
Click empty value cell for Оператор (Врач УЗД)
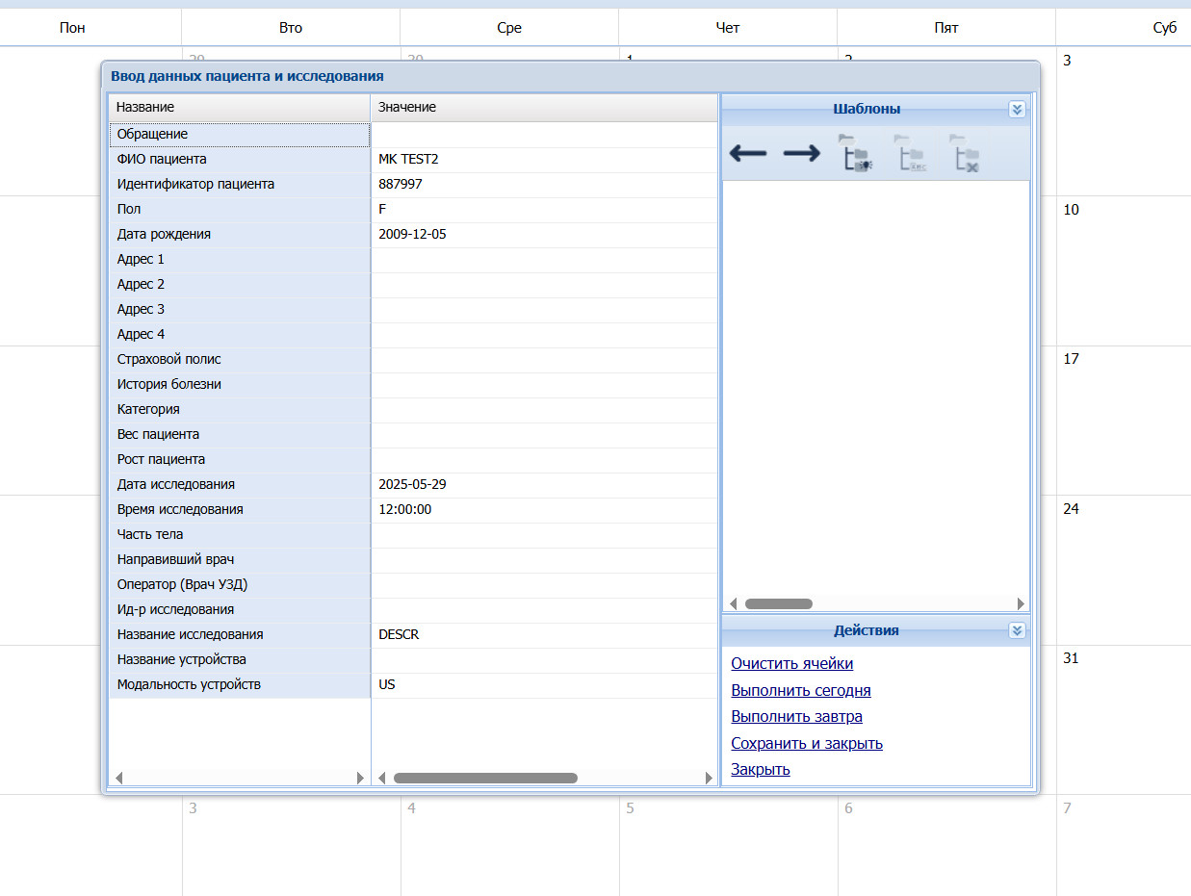tap(545, 585)
